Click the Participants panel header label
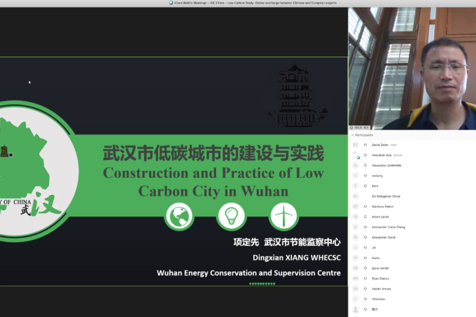 (364, 135)
